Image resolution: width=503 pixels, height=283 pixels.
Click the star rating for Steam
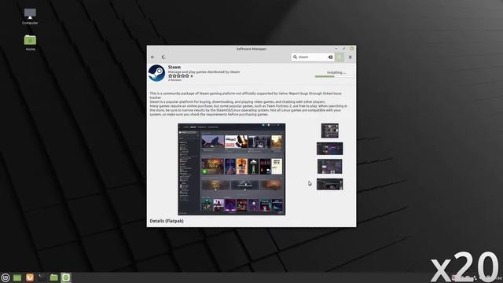[178, 76]
